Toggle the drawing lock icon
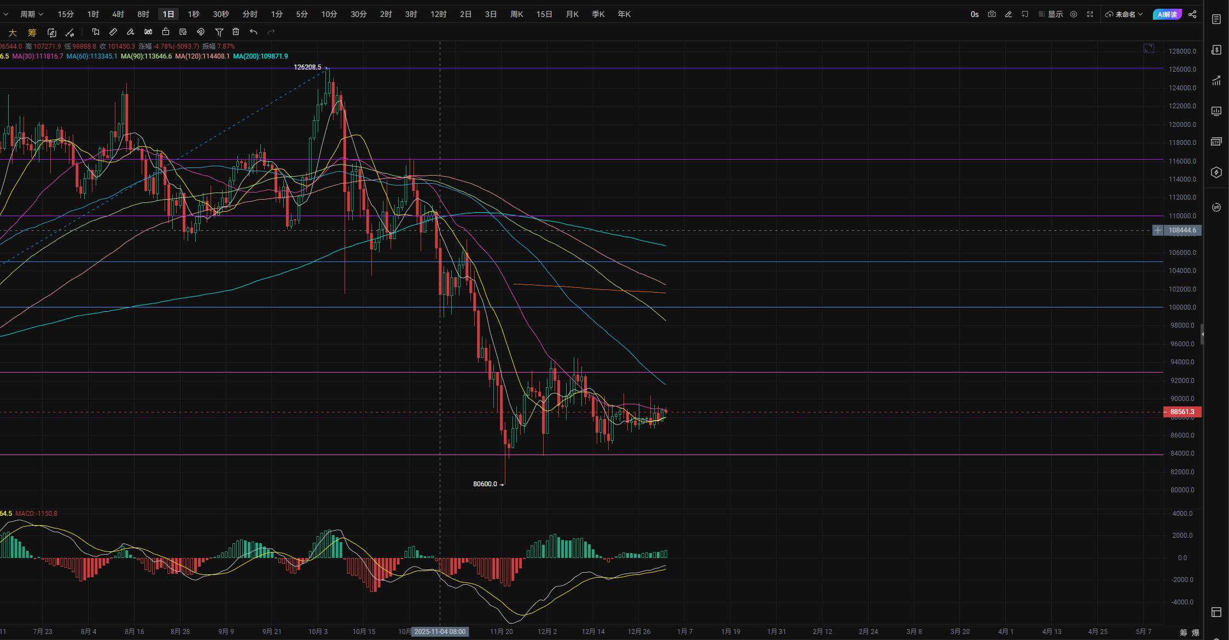1229x640 pixels. (x=166, y=32)
